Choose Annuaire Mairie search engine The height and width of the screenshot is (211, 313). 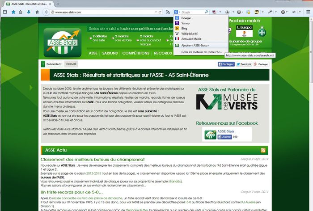coord(201,39)
